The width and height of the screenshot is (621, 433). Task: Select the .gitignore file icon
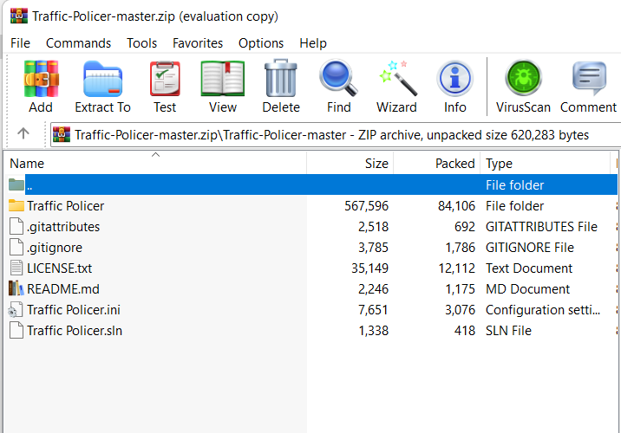[16, 247]
